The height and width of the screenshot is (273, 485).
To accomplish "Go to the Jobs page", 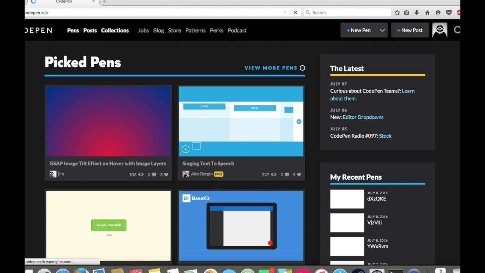I will pos(144,30).
